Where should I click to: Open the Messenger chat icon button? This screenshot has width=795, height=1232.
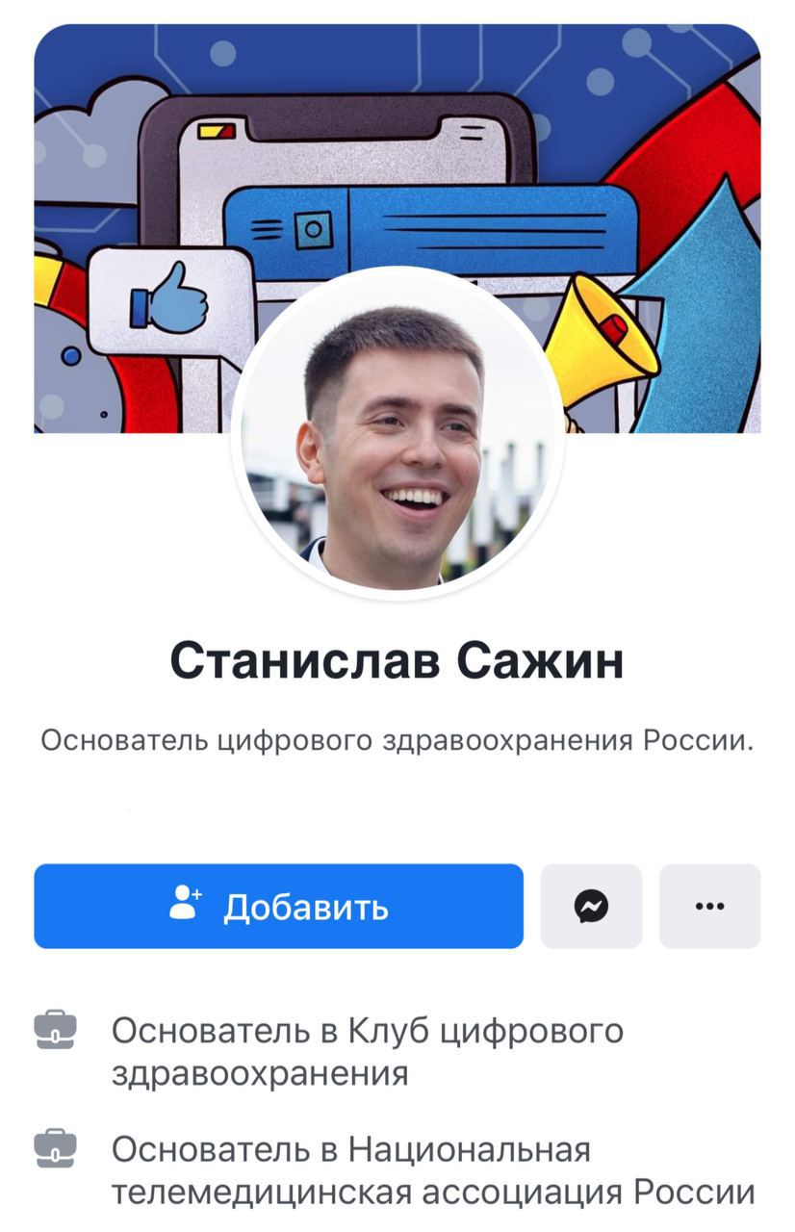591,906
